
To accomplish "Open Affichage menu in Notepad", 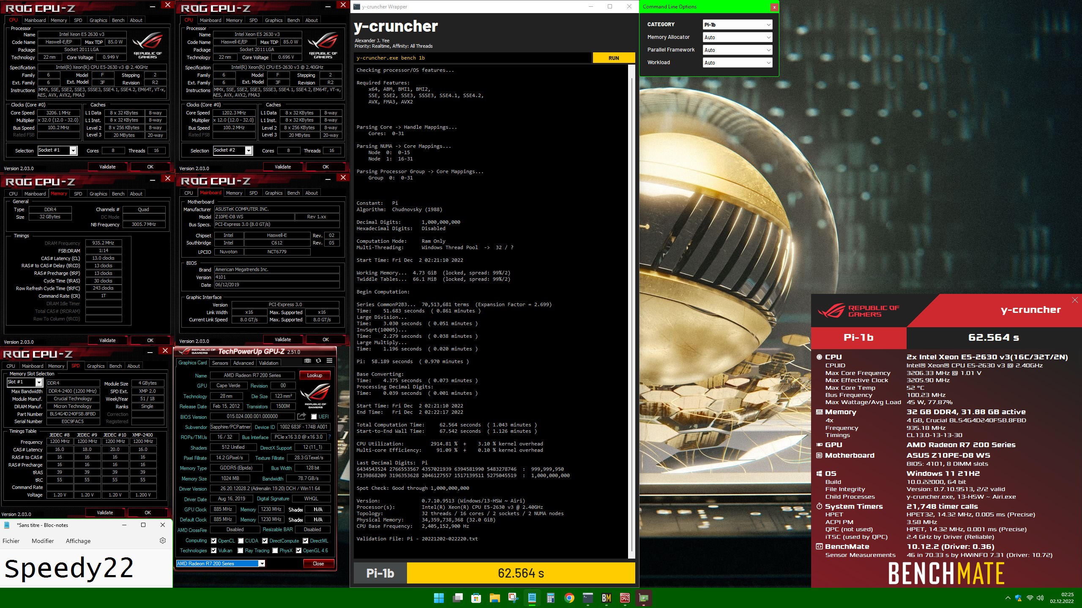I will (78, 541).
